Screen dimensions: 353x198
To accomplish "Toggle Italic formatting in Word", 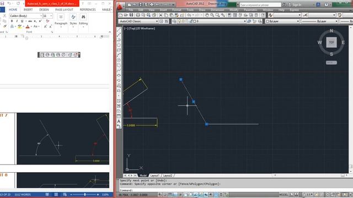I will pyautogui.click(x=17, y=21).
